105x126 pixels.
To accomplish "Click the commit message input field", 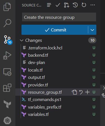I will click(59, 17).
